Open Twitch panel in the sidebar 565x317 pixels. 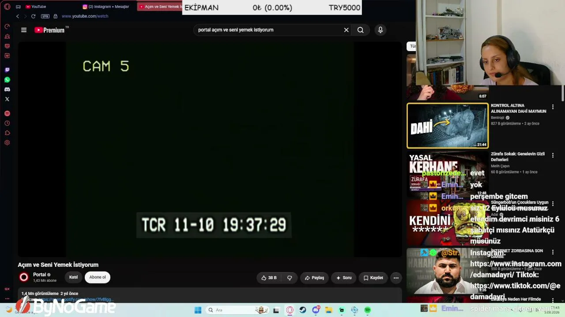[x=7, y=70]
